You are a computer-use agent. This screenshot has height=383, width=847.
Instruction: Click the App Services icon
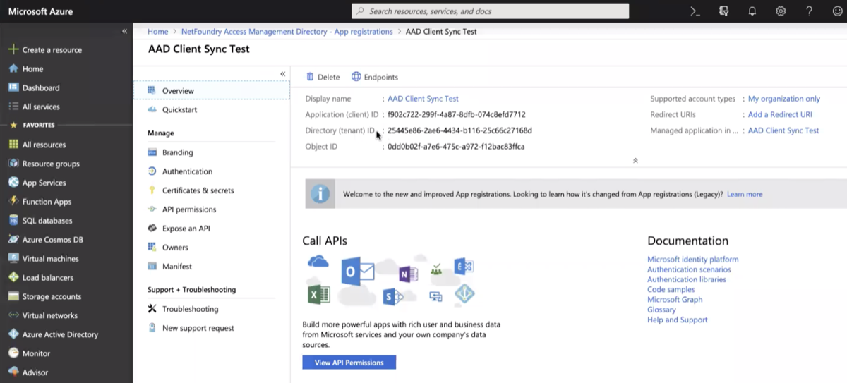[x=13, y=183]
